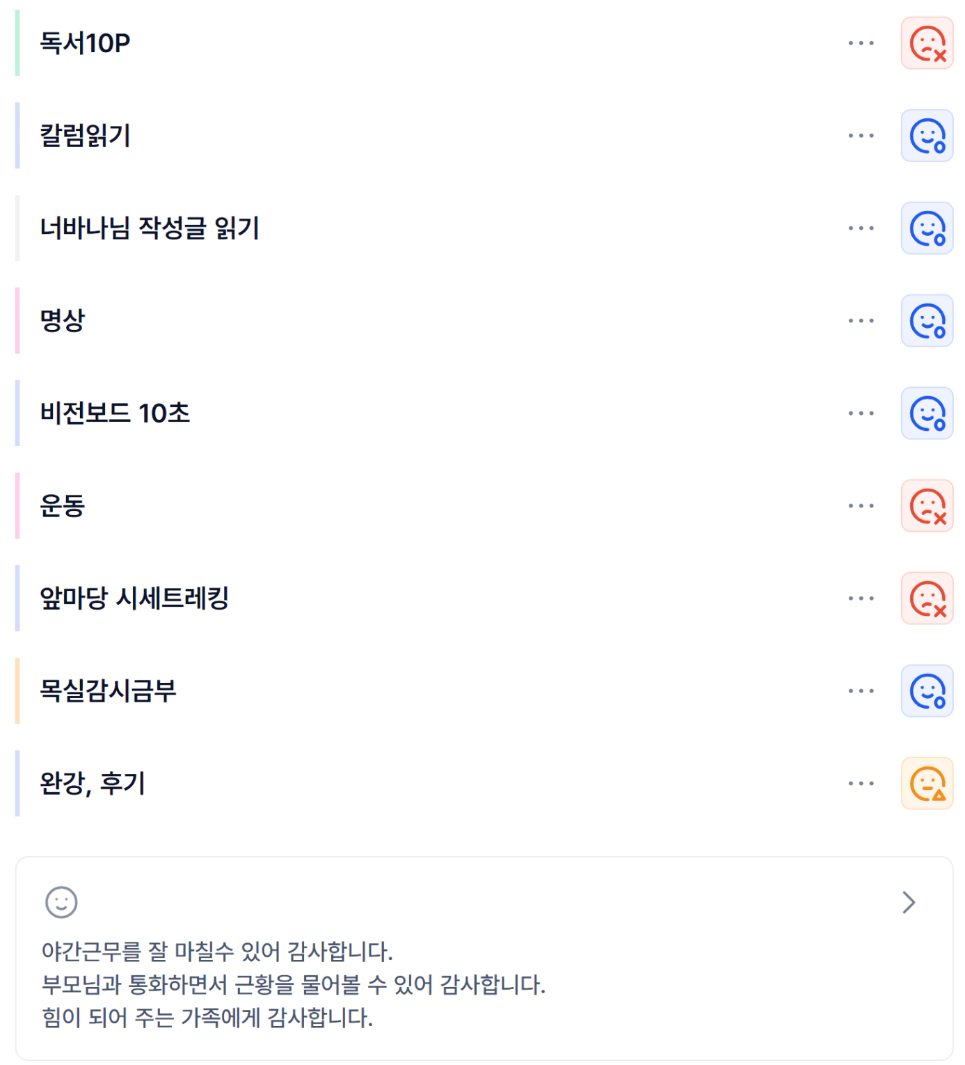Open three-dot menu for 완강, 후기
Image resolution: width=965 pixels, height=1065 pixels.
pyautogui.click(x=861, y=784)
